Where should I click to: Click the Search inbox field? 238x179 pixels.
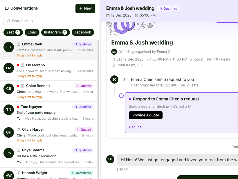(x=50, y=21)
